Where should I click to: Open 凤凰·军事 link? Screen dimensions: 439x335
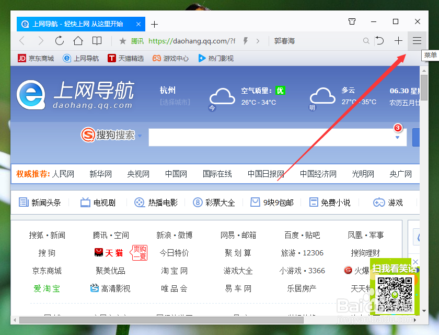366,235
